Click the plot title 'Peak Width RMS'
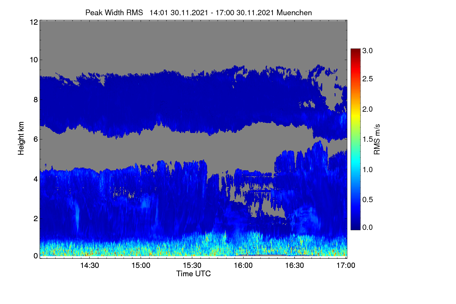Screen dimensions: 456x304 pyautogui.click(x=114, y=13)
